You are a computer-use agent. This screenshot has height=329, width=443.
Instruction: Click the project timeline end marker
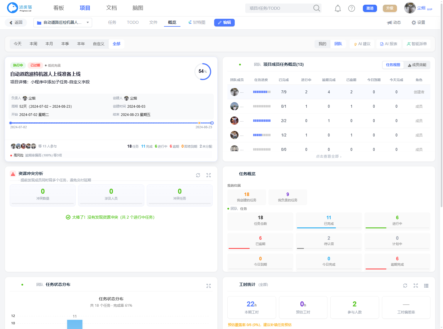pyautogui.click(x=212, y=123)
